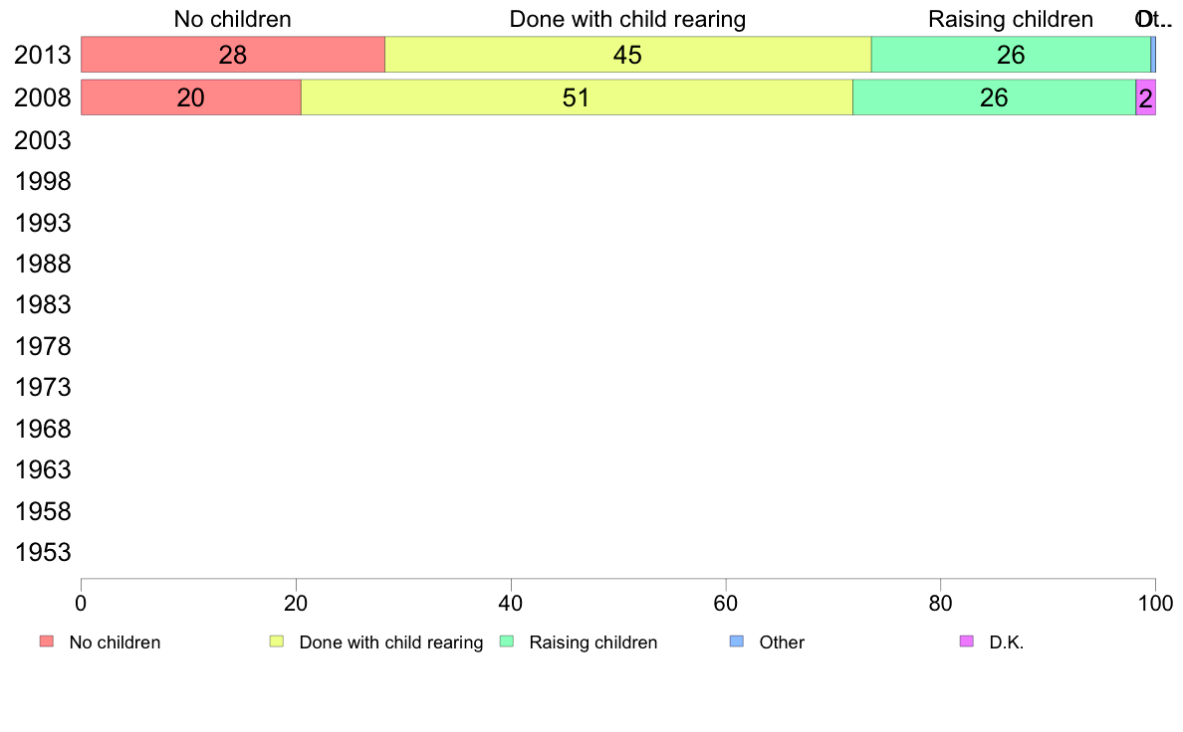
Task: Click the 'D.K.' legend text
Action: [1007, 642]
